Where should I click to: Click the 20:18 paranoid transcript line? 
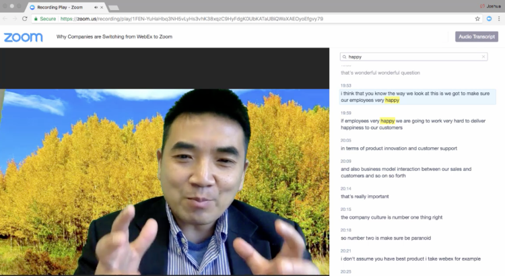(x=386, y=238)
